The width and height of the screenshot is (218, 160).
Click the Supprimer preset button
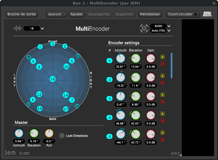(125, 14)
